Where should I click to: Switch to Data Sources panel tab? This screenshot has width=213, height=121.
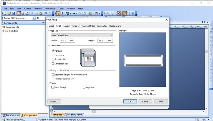(x=11, y=115)
